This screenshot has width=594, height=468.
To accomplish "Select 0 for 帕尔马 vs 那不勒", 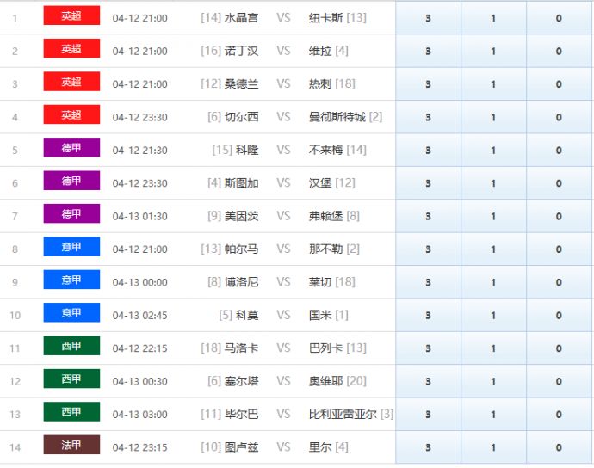I will (559, 249).
